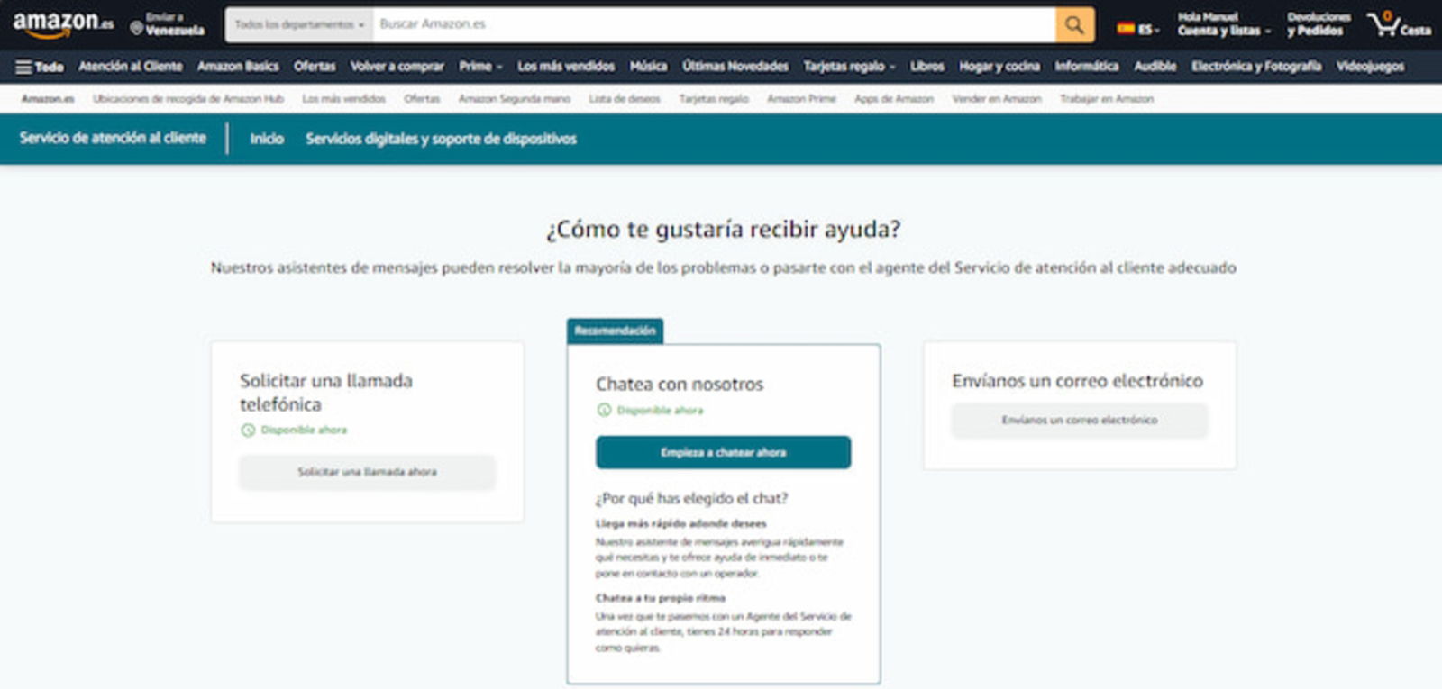This screenshot has width=1442, height=689.
Task: Open Trabajar en Amazon
Action: point(1106,99)
